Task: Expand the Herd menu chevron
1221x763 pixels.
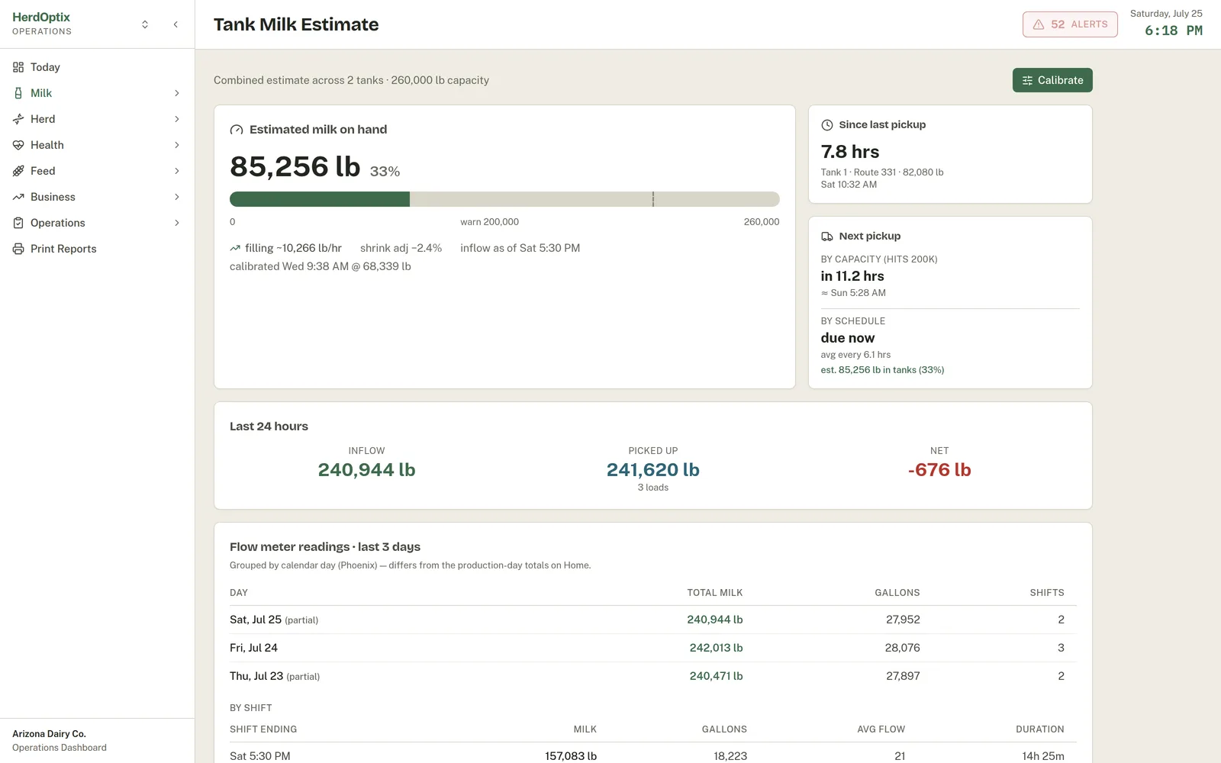Action: click(177, 119)
